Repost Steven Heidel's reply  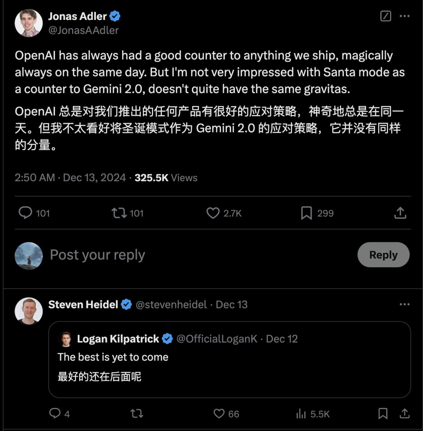point(137,413)
